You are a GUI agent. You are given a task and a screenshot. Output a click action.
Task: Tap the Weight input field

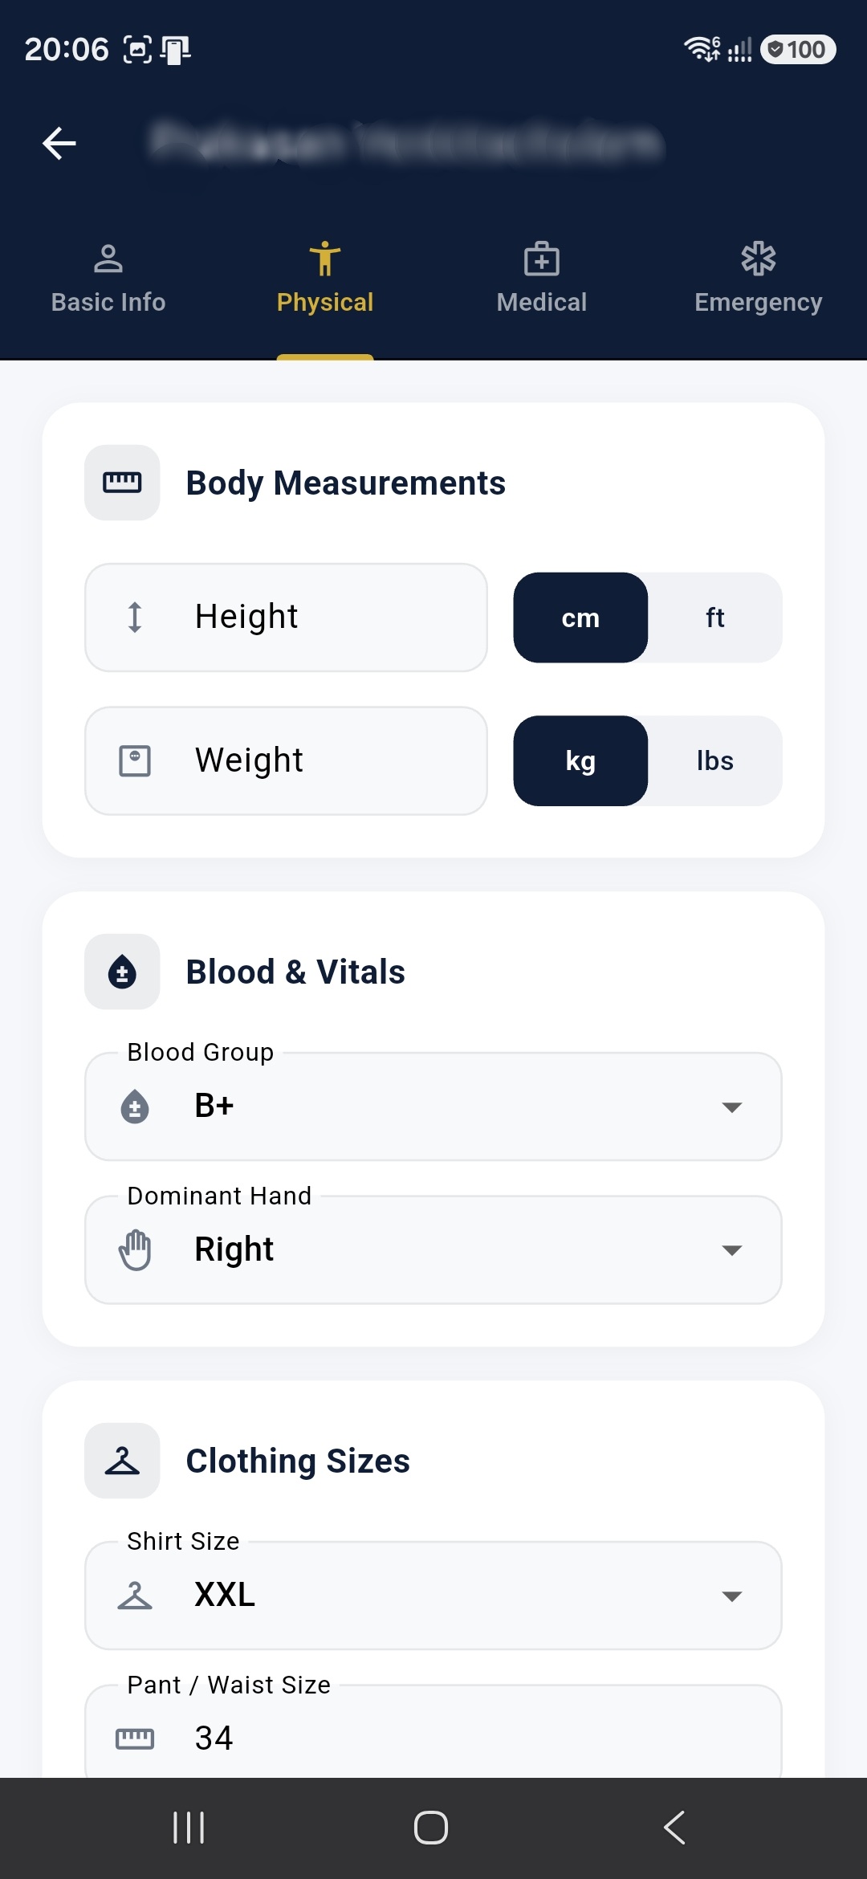coord(286,760)
